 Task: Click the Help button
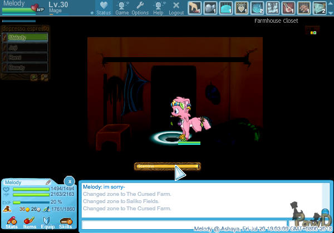click(x=158, y=8)
